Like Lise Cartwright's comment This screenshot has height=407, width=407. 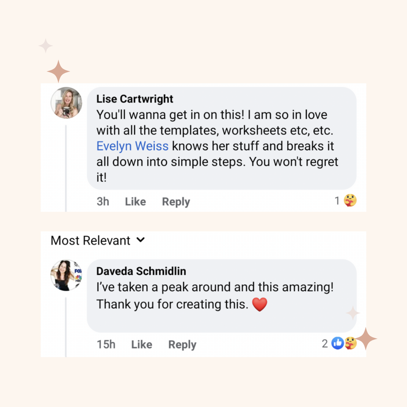135,202
